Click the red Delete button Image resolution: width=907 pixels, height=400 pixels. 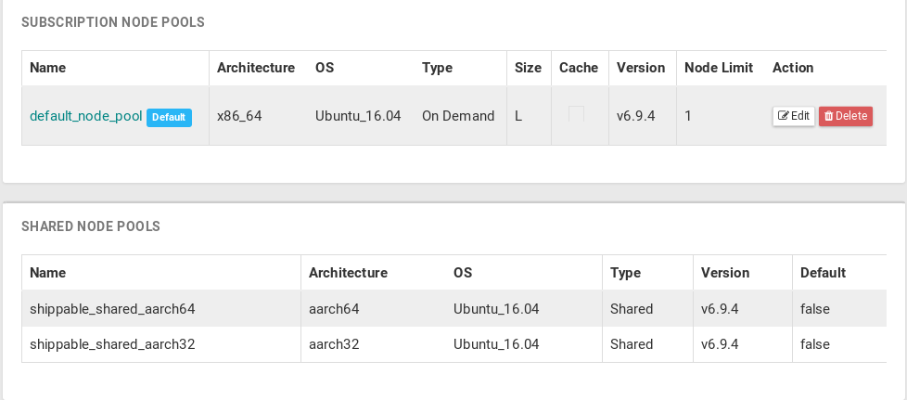tap(845, 116)
